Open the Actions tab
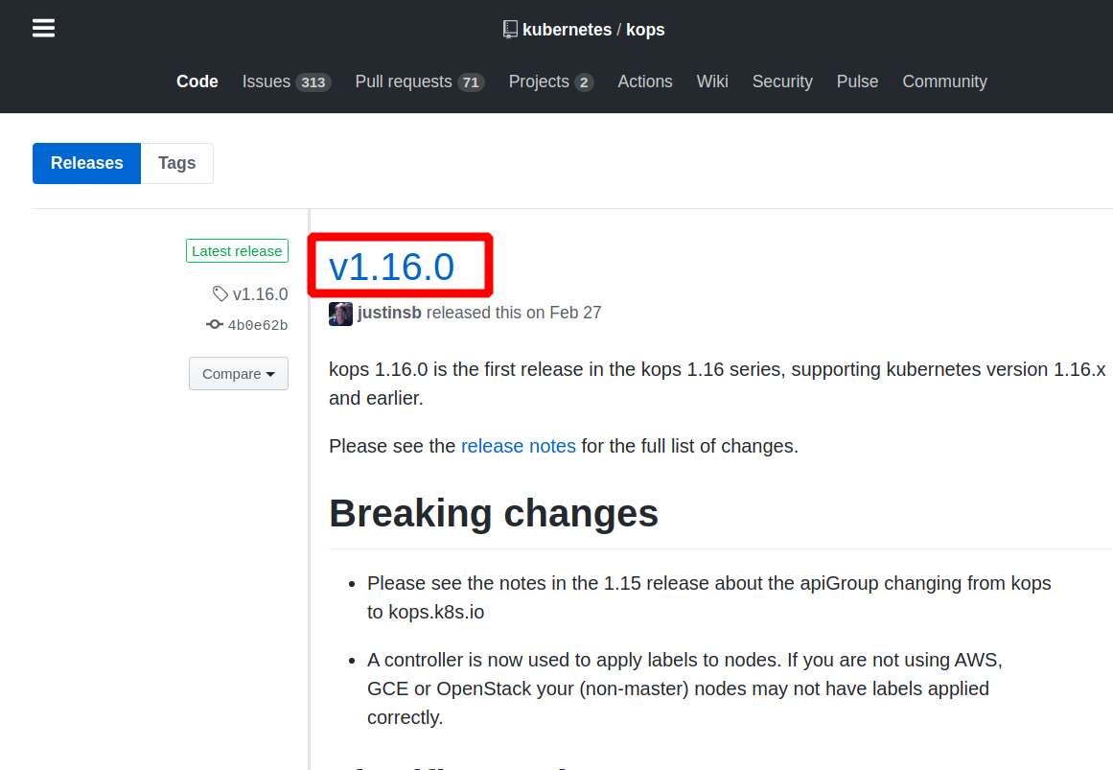Viewport: 1113px width, 770px height. click(x=644, y=82)
